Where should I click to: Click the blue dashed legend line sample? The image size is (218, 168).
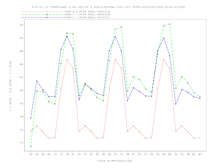coord(43,18)
